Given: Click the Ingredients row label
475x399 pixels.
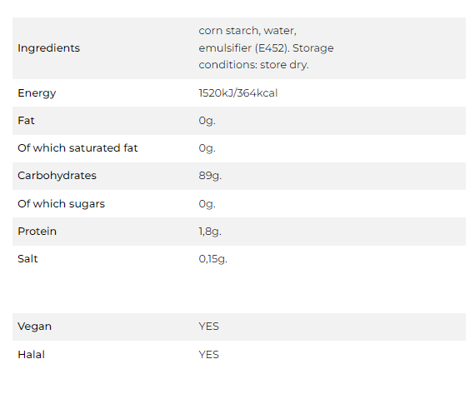Looking at the screenshot, I should click(49, 48).
